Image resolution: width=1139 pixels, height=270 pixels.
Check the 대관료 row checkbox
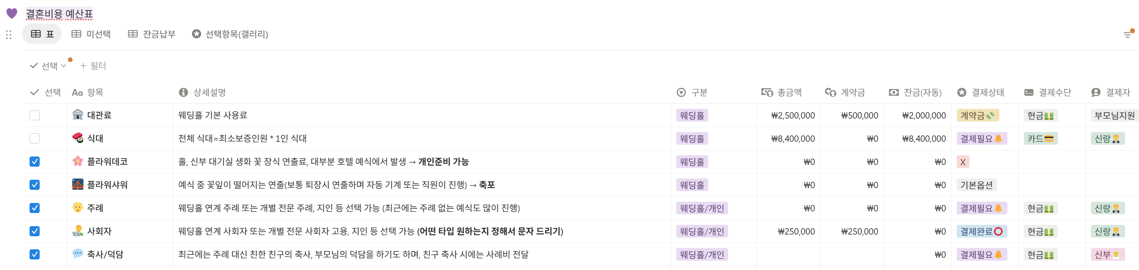[x=35, y=115]
